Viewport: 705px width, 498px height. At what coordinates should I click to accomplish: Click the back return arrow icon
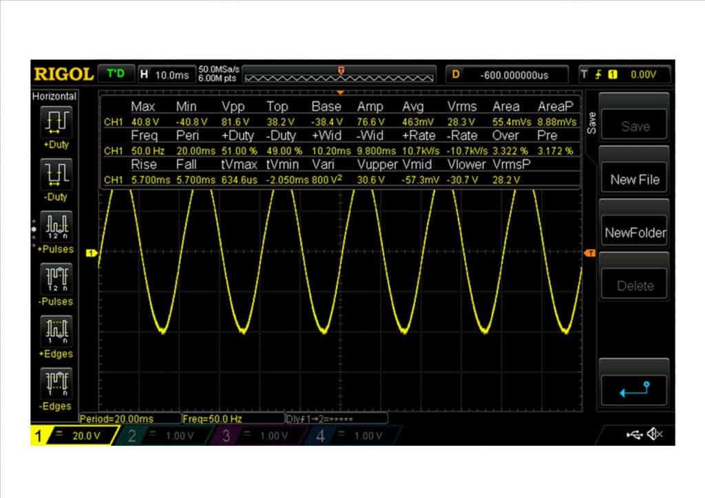[x=634, y=389]
